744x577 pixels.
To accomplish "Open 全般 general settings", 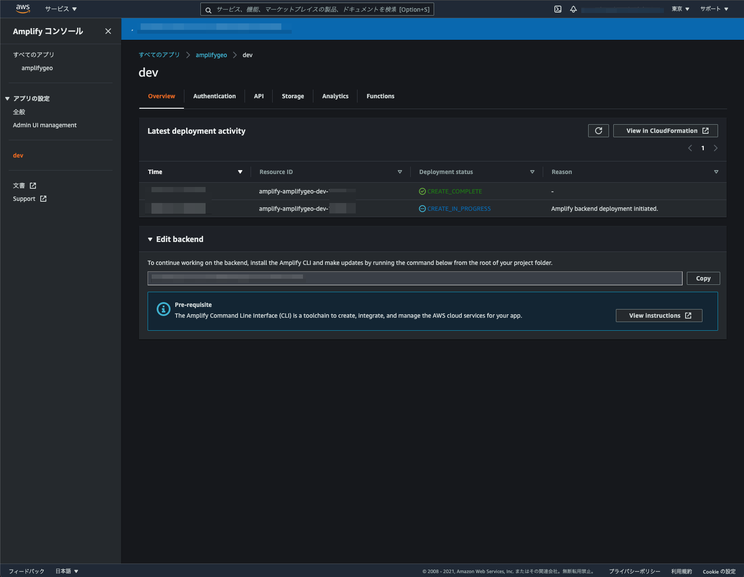I will pyautogui.click(x=19, y=112).
